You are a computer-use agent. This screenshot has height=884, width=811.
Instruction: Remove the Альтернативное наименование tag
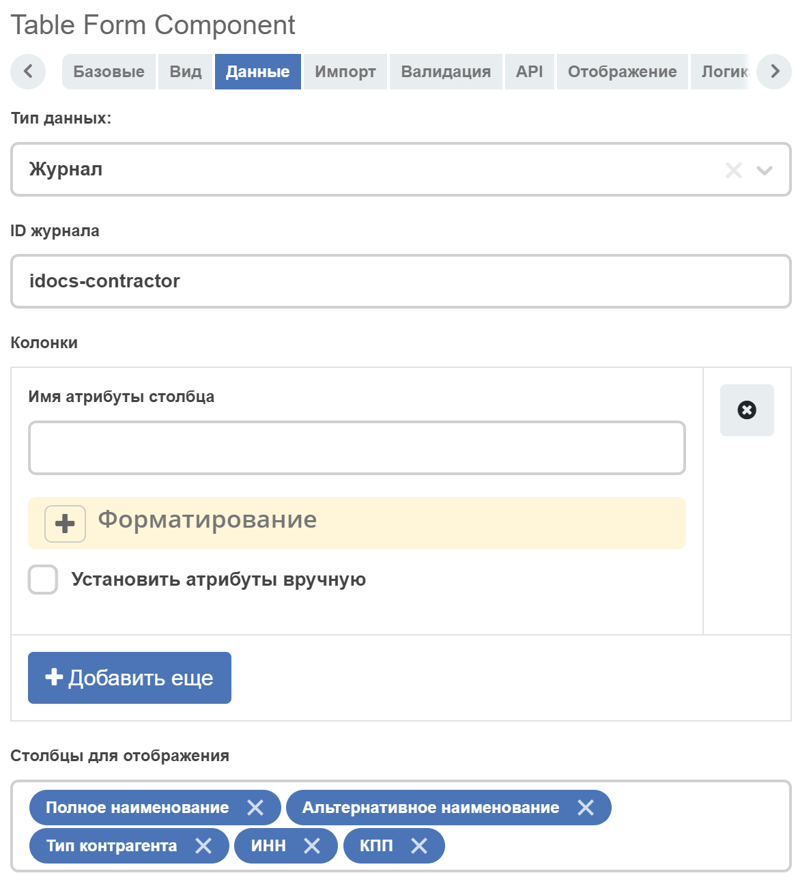pyautogui.click(x=586, y=808)
